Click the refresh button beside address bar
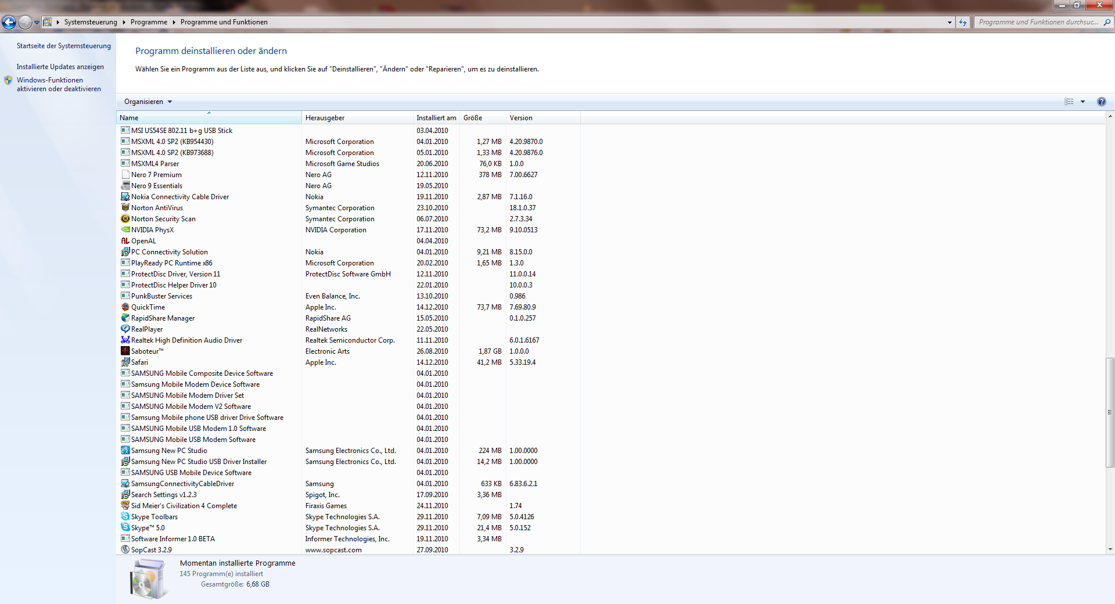Screen dimensions: 1115x604 (x=963, y=22)
